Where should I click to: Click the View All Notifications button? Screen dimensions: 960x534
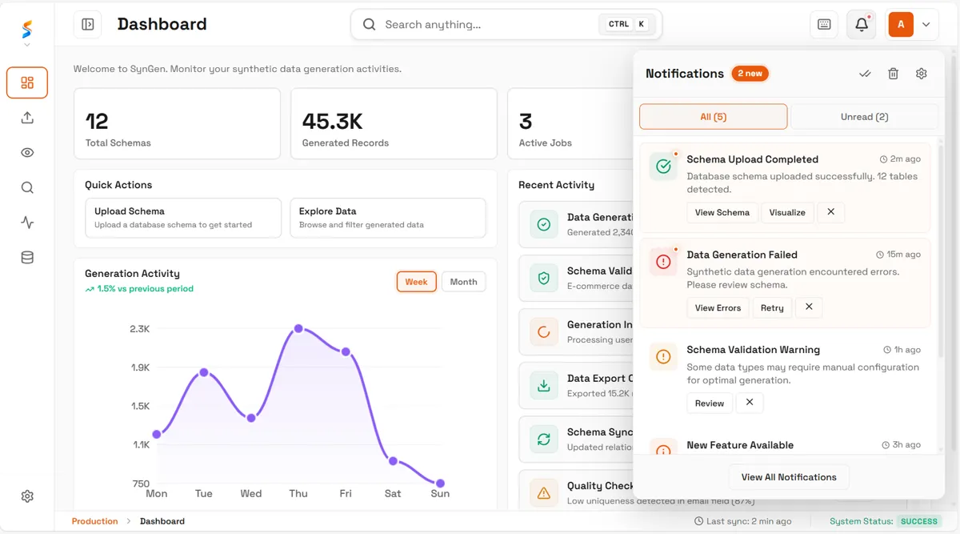789,477
